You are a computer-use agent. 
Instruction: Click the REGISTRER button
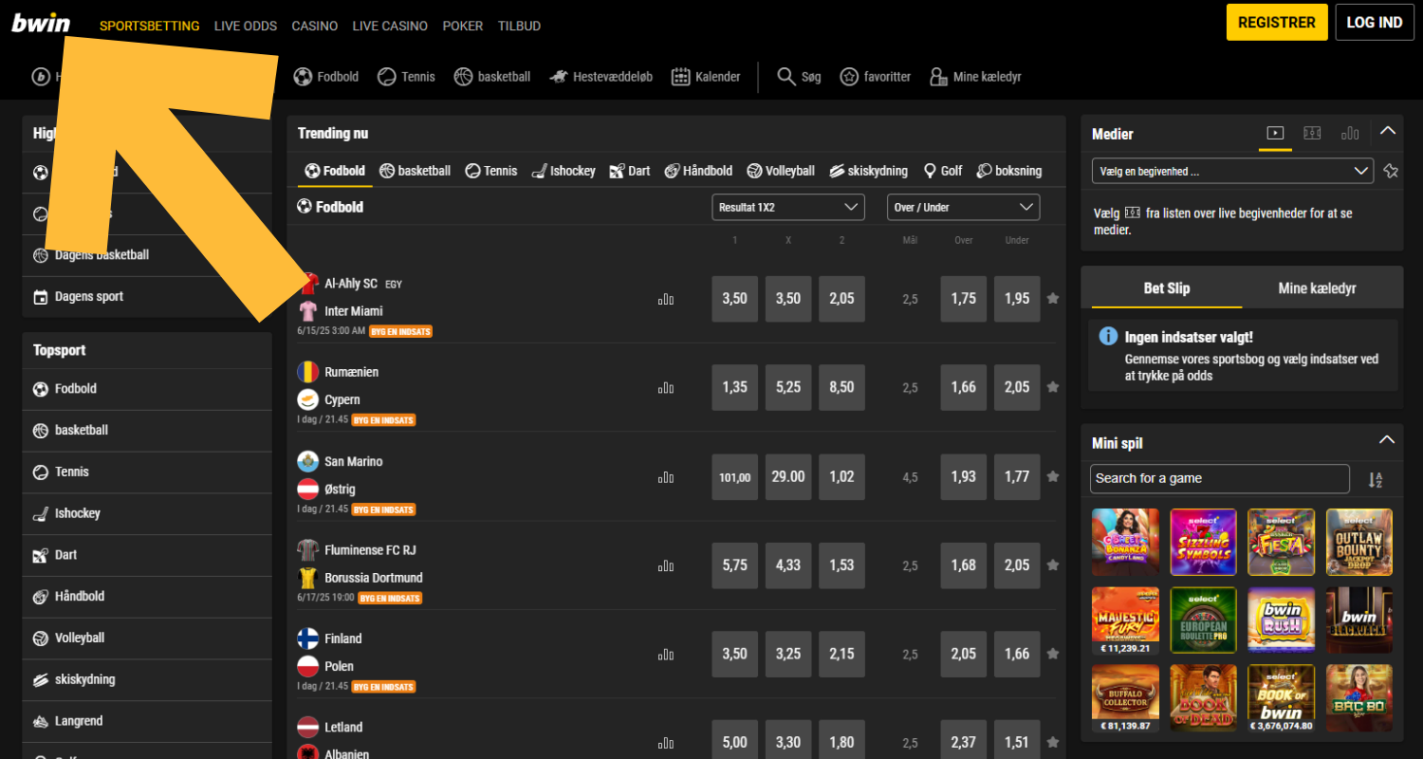click(x=1277, y=23)
